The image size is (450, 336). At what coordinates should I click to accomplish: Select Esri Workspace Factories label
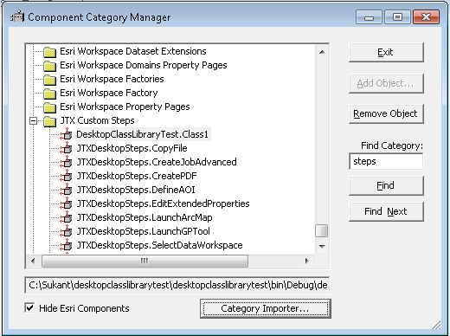click(x=112, y=79)
